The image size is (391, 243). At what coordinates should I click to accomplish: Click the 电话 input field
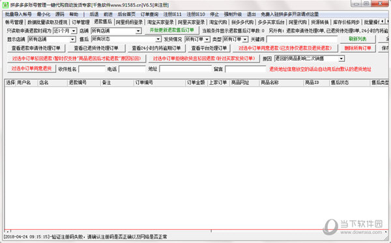132,69
